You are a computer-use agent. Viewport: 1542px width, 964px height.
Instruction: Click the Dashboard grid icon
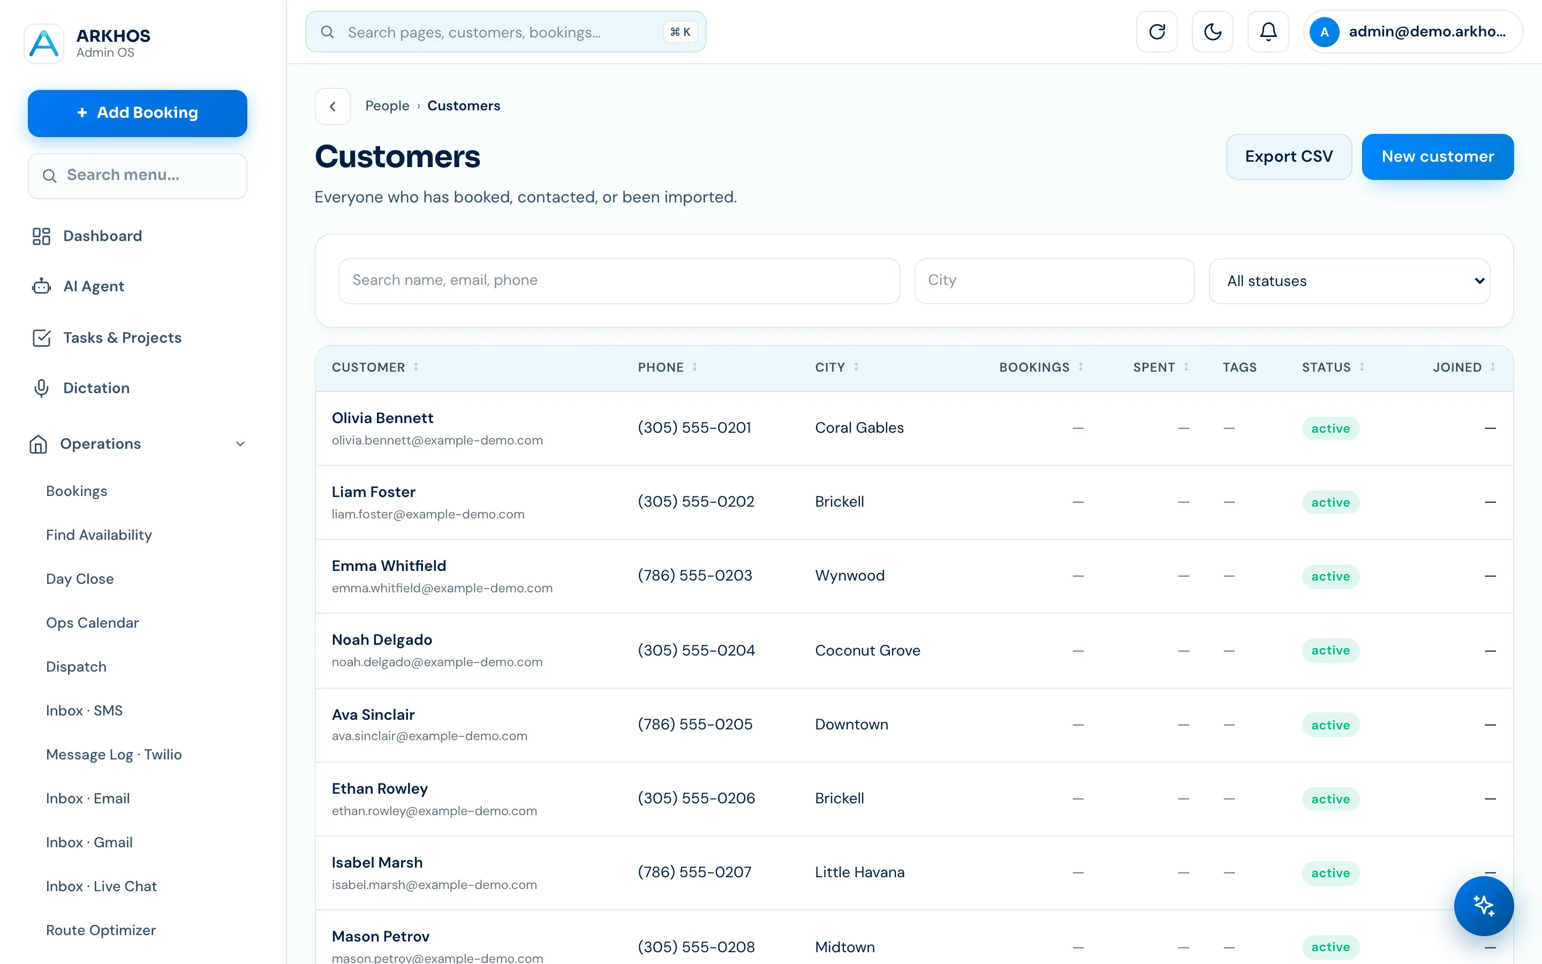coord(41,236)
